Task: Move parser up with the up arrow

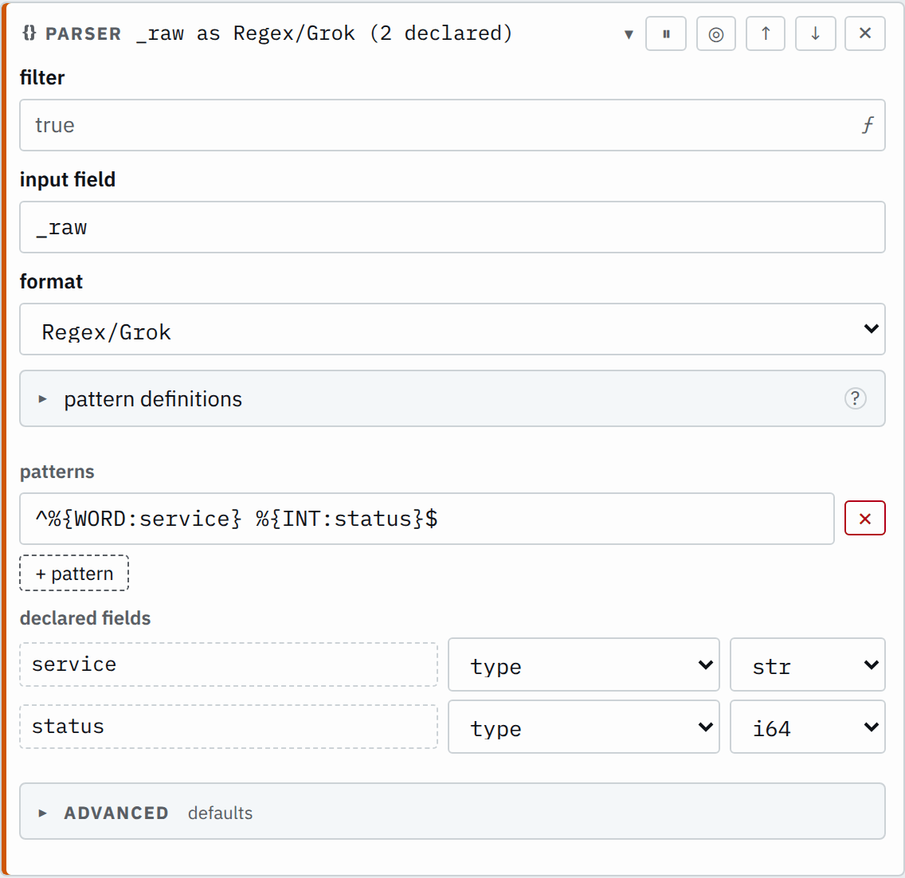Action: [766, 34]
